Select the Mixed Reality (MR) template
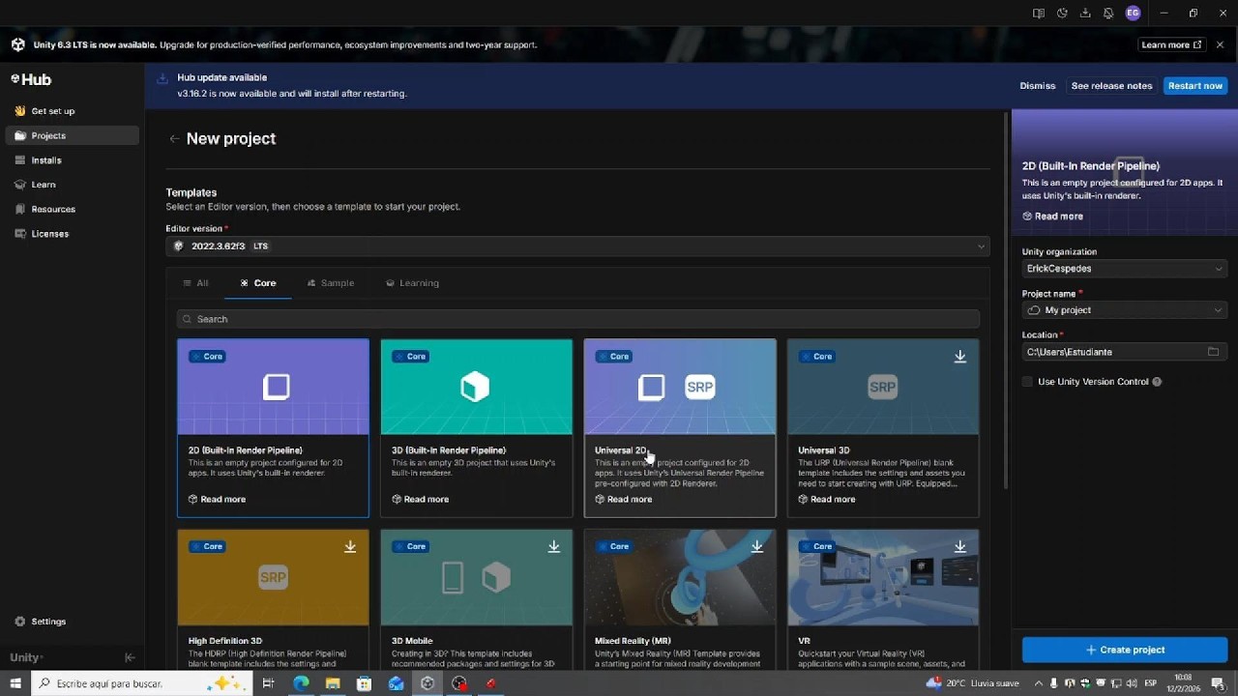 (x=679, y=599)
